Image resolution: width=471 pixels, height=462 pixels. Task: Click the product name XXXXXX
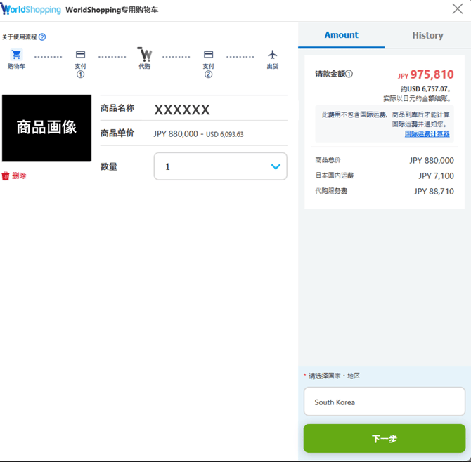point(181,110)
